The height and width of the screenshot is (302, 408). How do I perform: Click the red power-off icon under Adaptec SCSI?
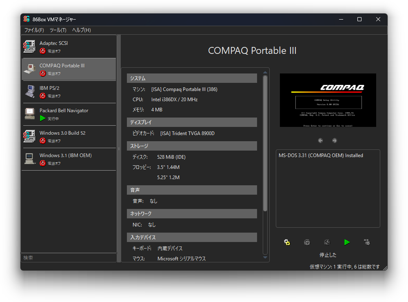point(43,51)
